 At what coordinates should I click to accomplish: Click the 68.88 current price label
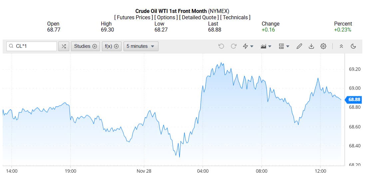354,99
